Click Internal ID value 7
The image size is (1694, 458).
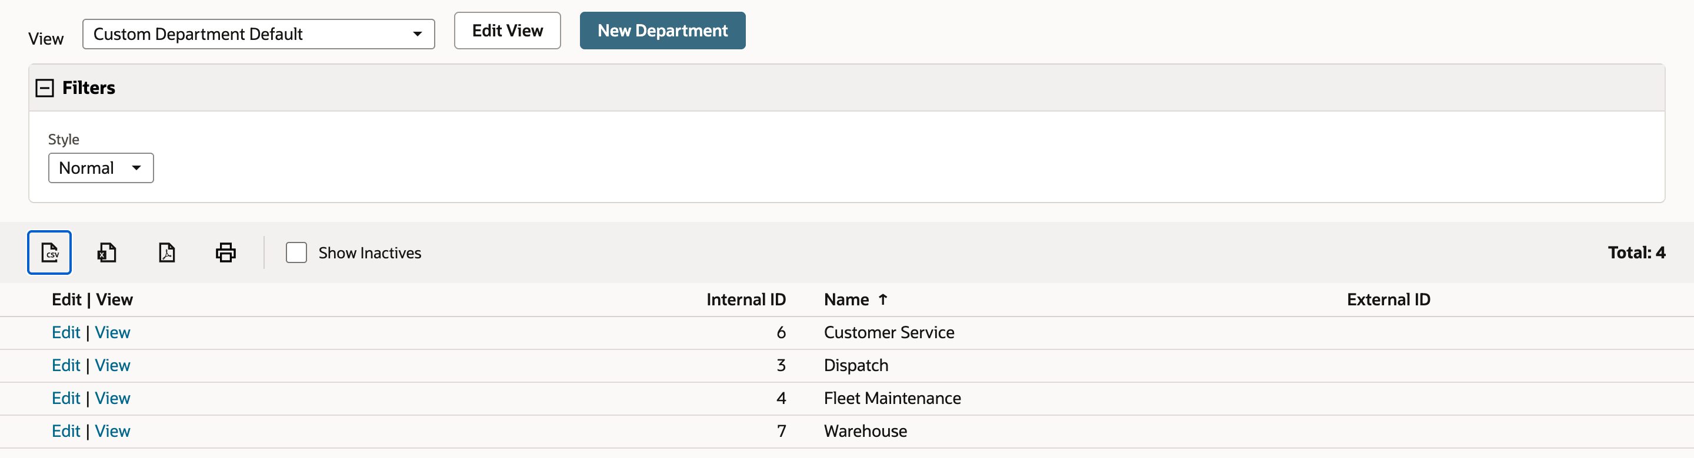pyautogui.click(x=781, y=431)
